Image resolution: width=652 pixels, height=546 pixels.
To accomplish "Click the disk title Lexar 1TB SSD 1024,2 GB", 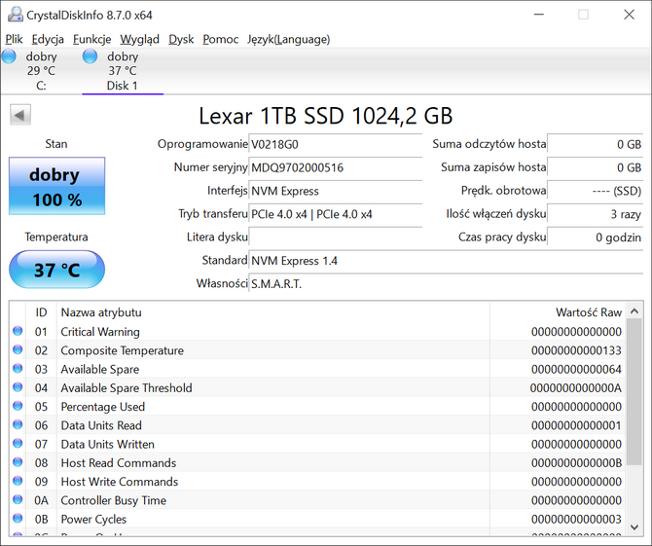I will pos(326,115).
